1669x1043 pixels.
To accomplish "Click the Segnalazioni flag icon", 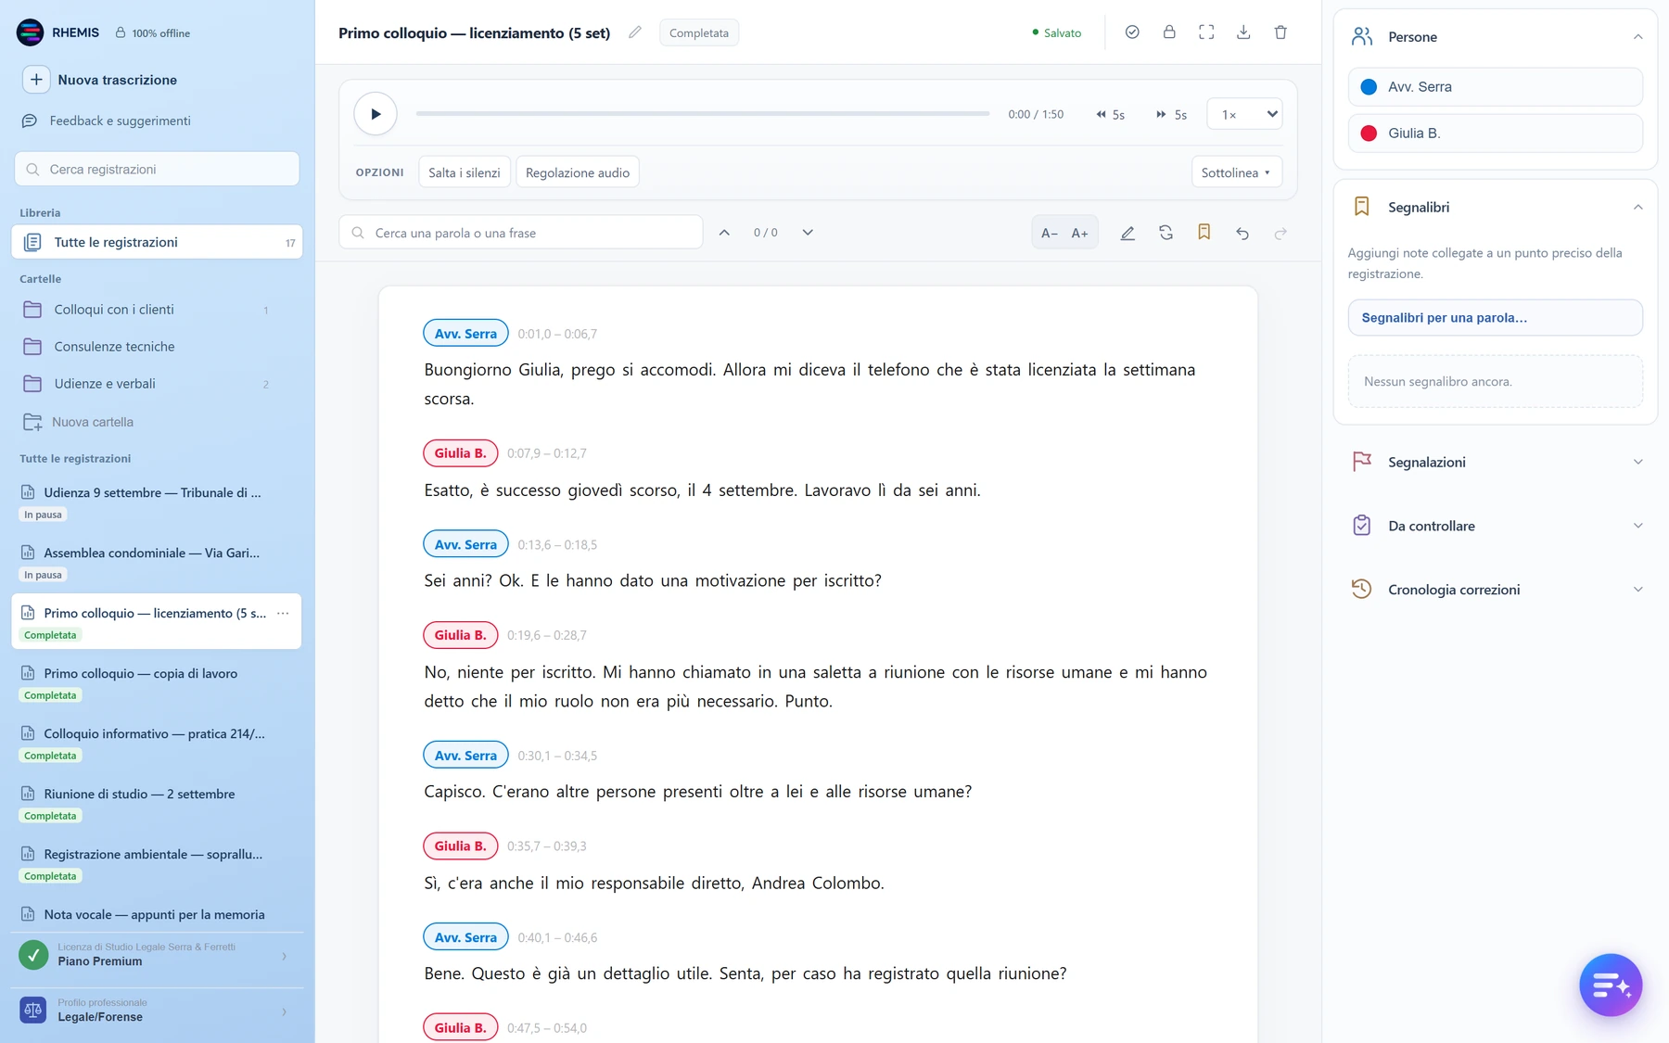I will (1361, 462).
